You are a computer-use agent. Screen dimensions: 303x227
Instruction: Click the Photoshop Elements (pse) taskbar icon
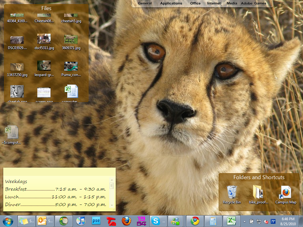[96, 221]
